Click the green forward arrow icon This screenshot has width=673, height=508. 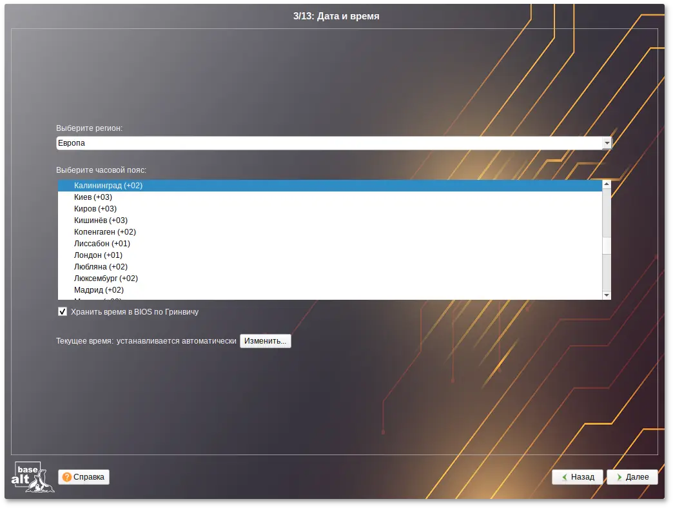[x=619, y=477]
